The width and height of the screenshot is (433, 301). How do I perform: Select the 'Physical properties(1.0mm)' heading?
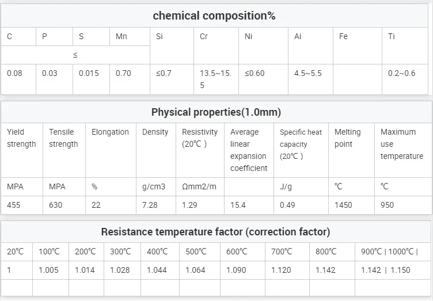(x=216, y=112)
